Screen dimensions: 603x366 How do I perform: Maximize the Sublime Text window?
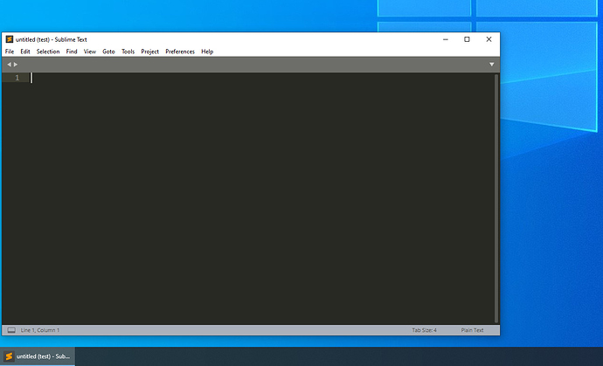467,39
